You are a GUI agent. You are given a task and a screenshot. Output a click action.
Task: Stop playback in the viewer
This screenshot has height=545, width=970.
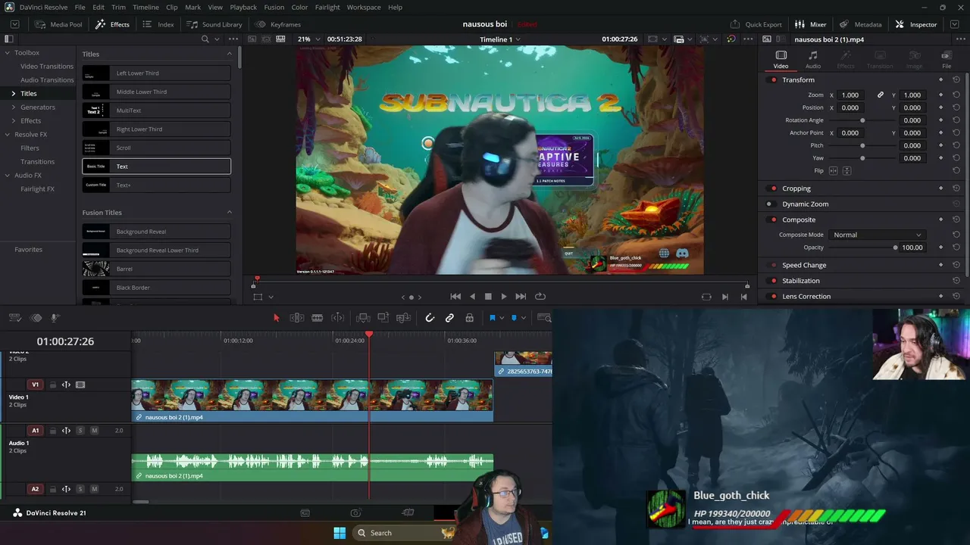click(488, 297)
